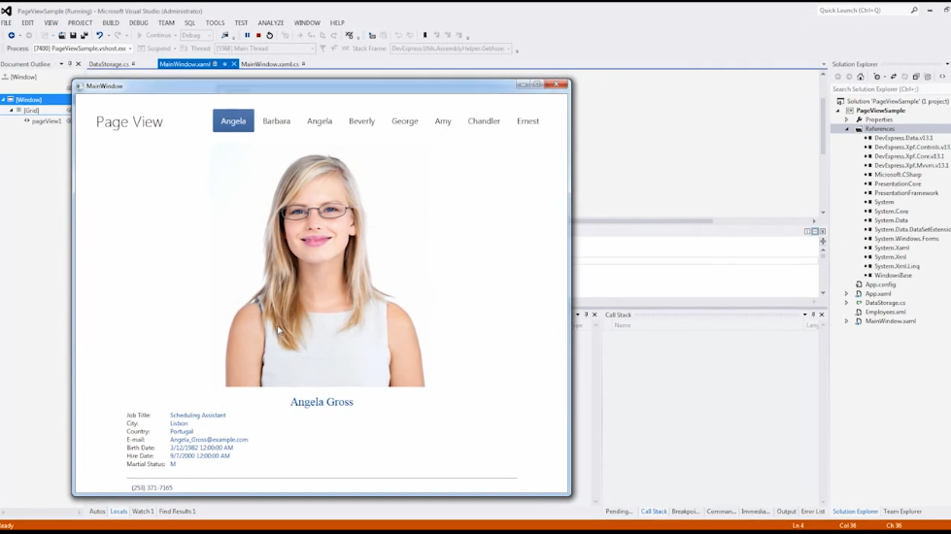Select the DevExpress.Data.v13.1 reference
This screenshot has height=534, width=951.
[903, 138]
